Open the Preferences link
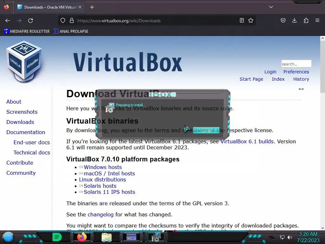Screen dimensions: 325x244 pyautogui.click(x=296, y=72)
